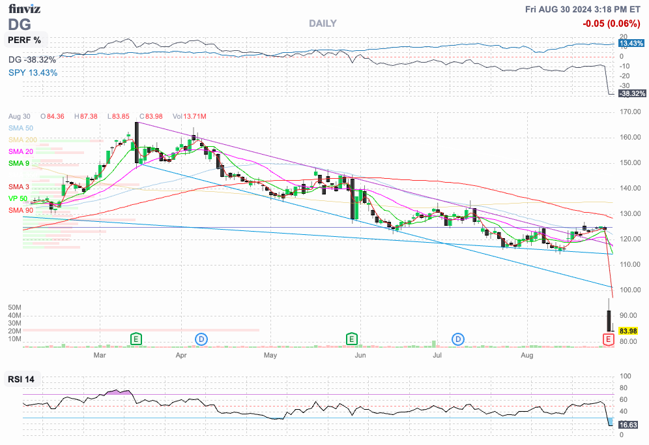Click the 120.00 price axis label
The image size is (649, 445).
coord(630,239)
